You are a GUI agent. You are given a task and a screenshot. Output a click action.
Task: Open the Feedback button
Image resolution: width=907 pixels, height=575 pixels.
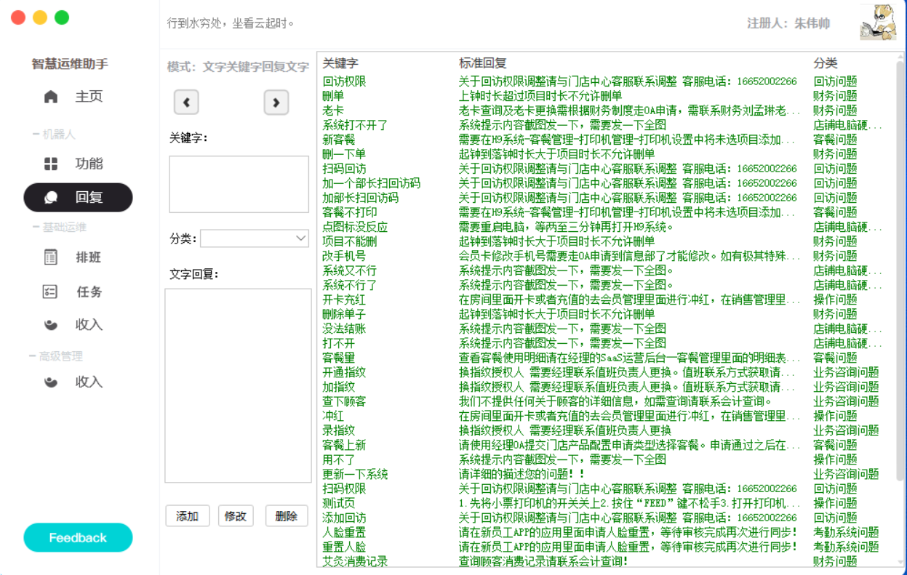[x=78, y=538]
